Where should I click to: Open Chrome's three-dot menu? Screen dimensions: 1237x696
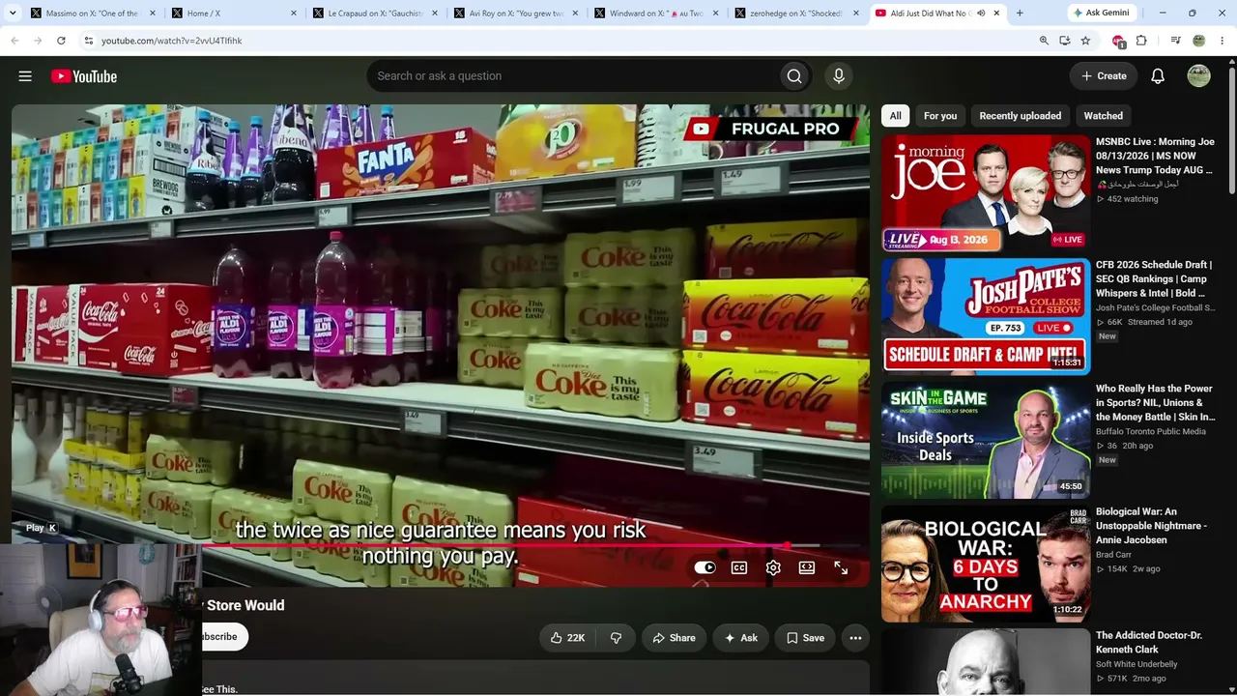click(x=1223, y=41)
